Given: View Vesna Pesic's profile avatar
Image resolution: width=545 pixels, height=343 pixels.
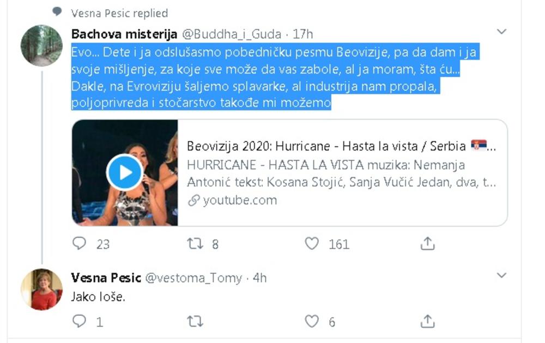Looking at the screenshot, I should 41,289.
